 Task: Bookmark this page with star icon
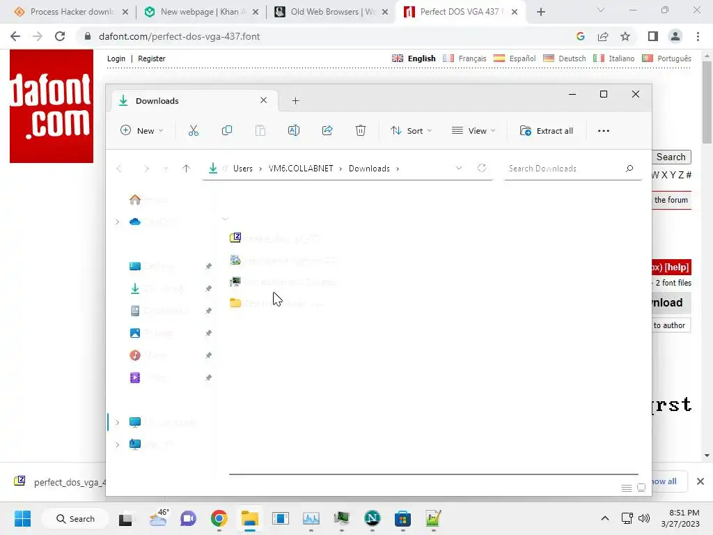pyautogui.click(x=625, y=36)
